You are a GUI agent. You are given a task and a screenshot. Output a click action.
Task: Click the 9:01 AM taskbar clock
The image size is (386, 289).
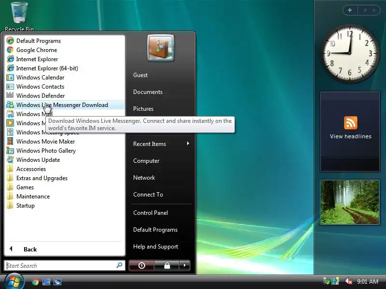[x=368, y=281]
